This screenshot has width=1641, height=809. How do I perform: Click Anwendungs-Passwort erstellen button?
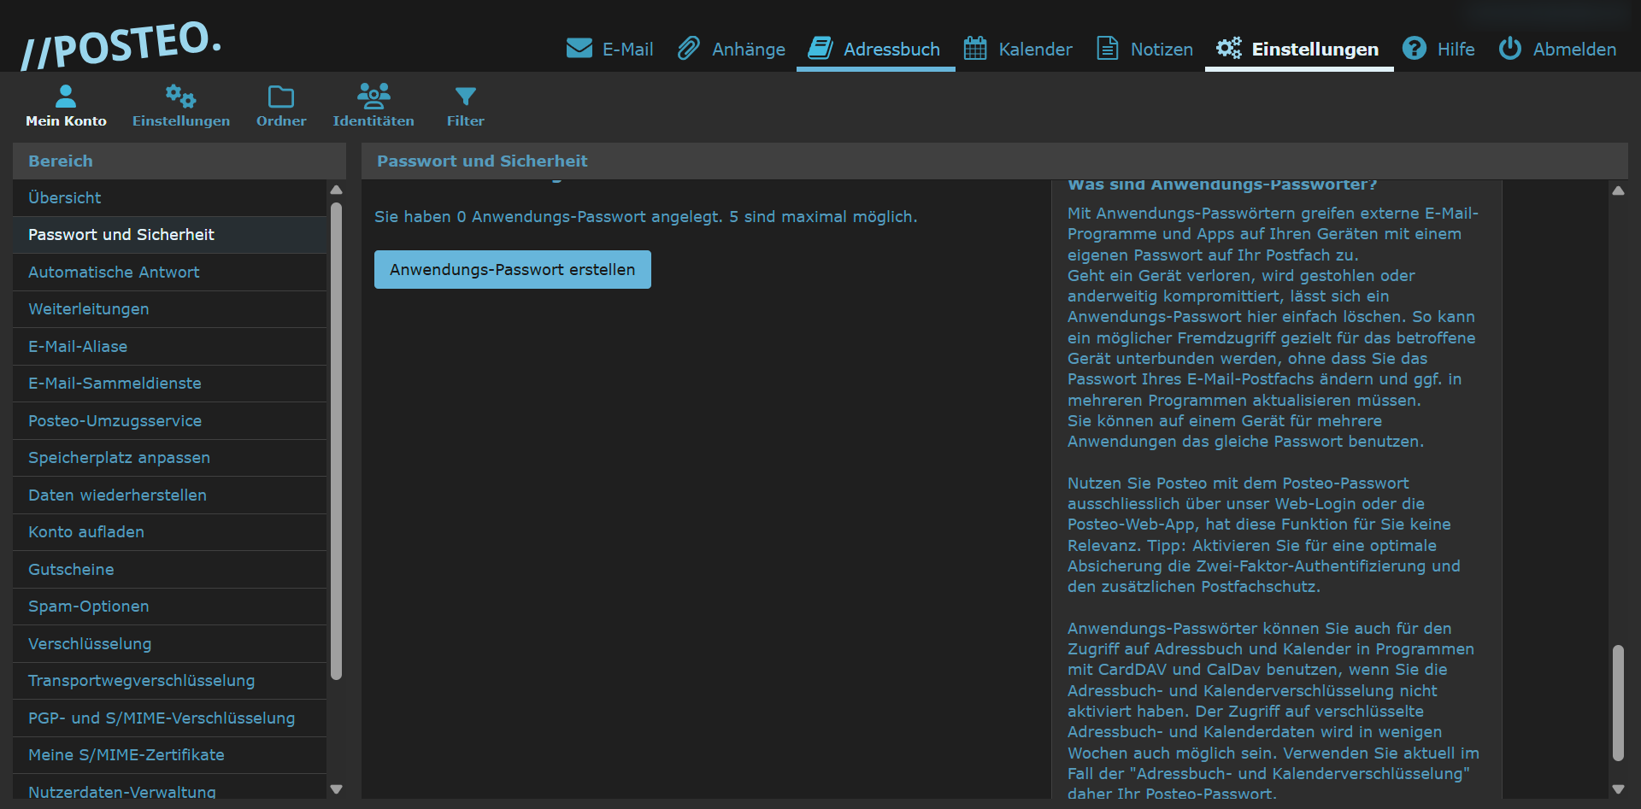pos(512,270)
